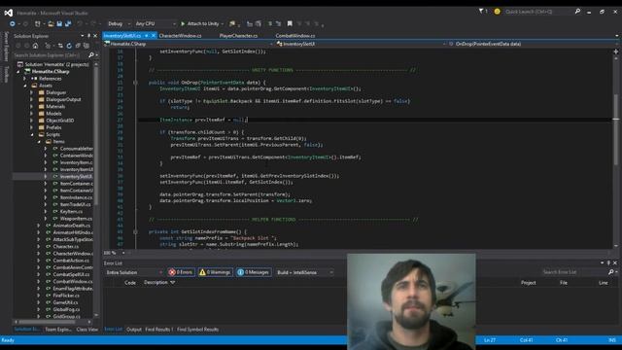Switch to CharacterWindow.cs tab
The height and width of the screenshot is (350, 622).
180,36
